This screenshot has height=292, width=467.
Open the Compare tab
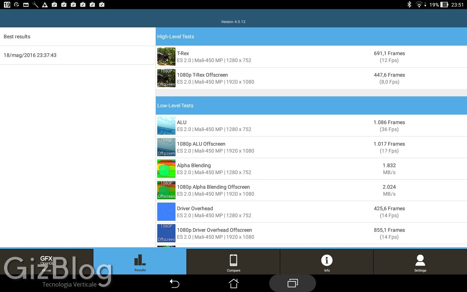(x=233, y=262)
